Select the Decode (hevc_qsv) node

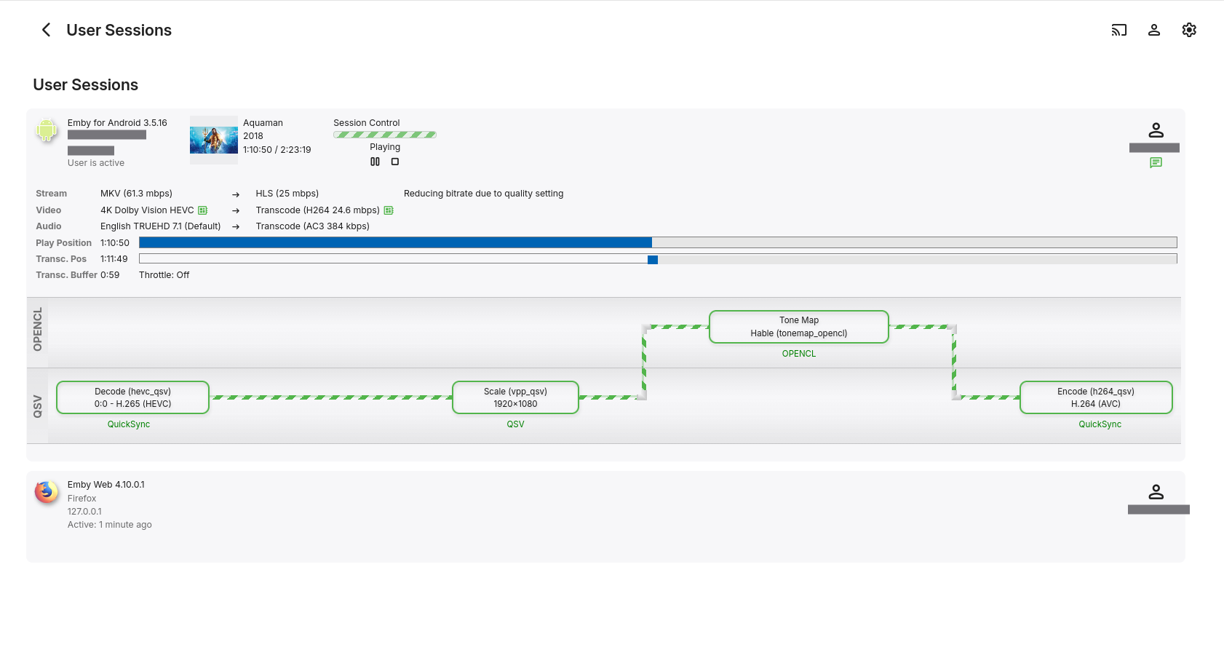tap(132, 397)
